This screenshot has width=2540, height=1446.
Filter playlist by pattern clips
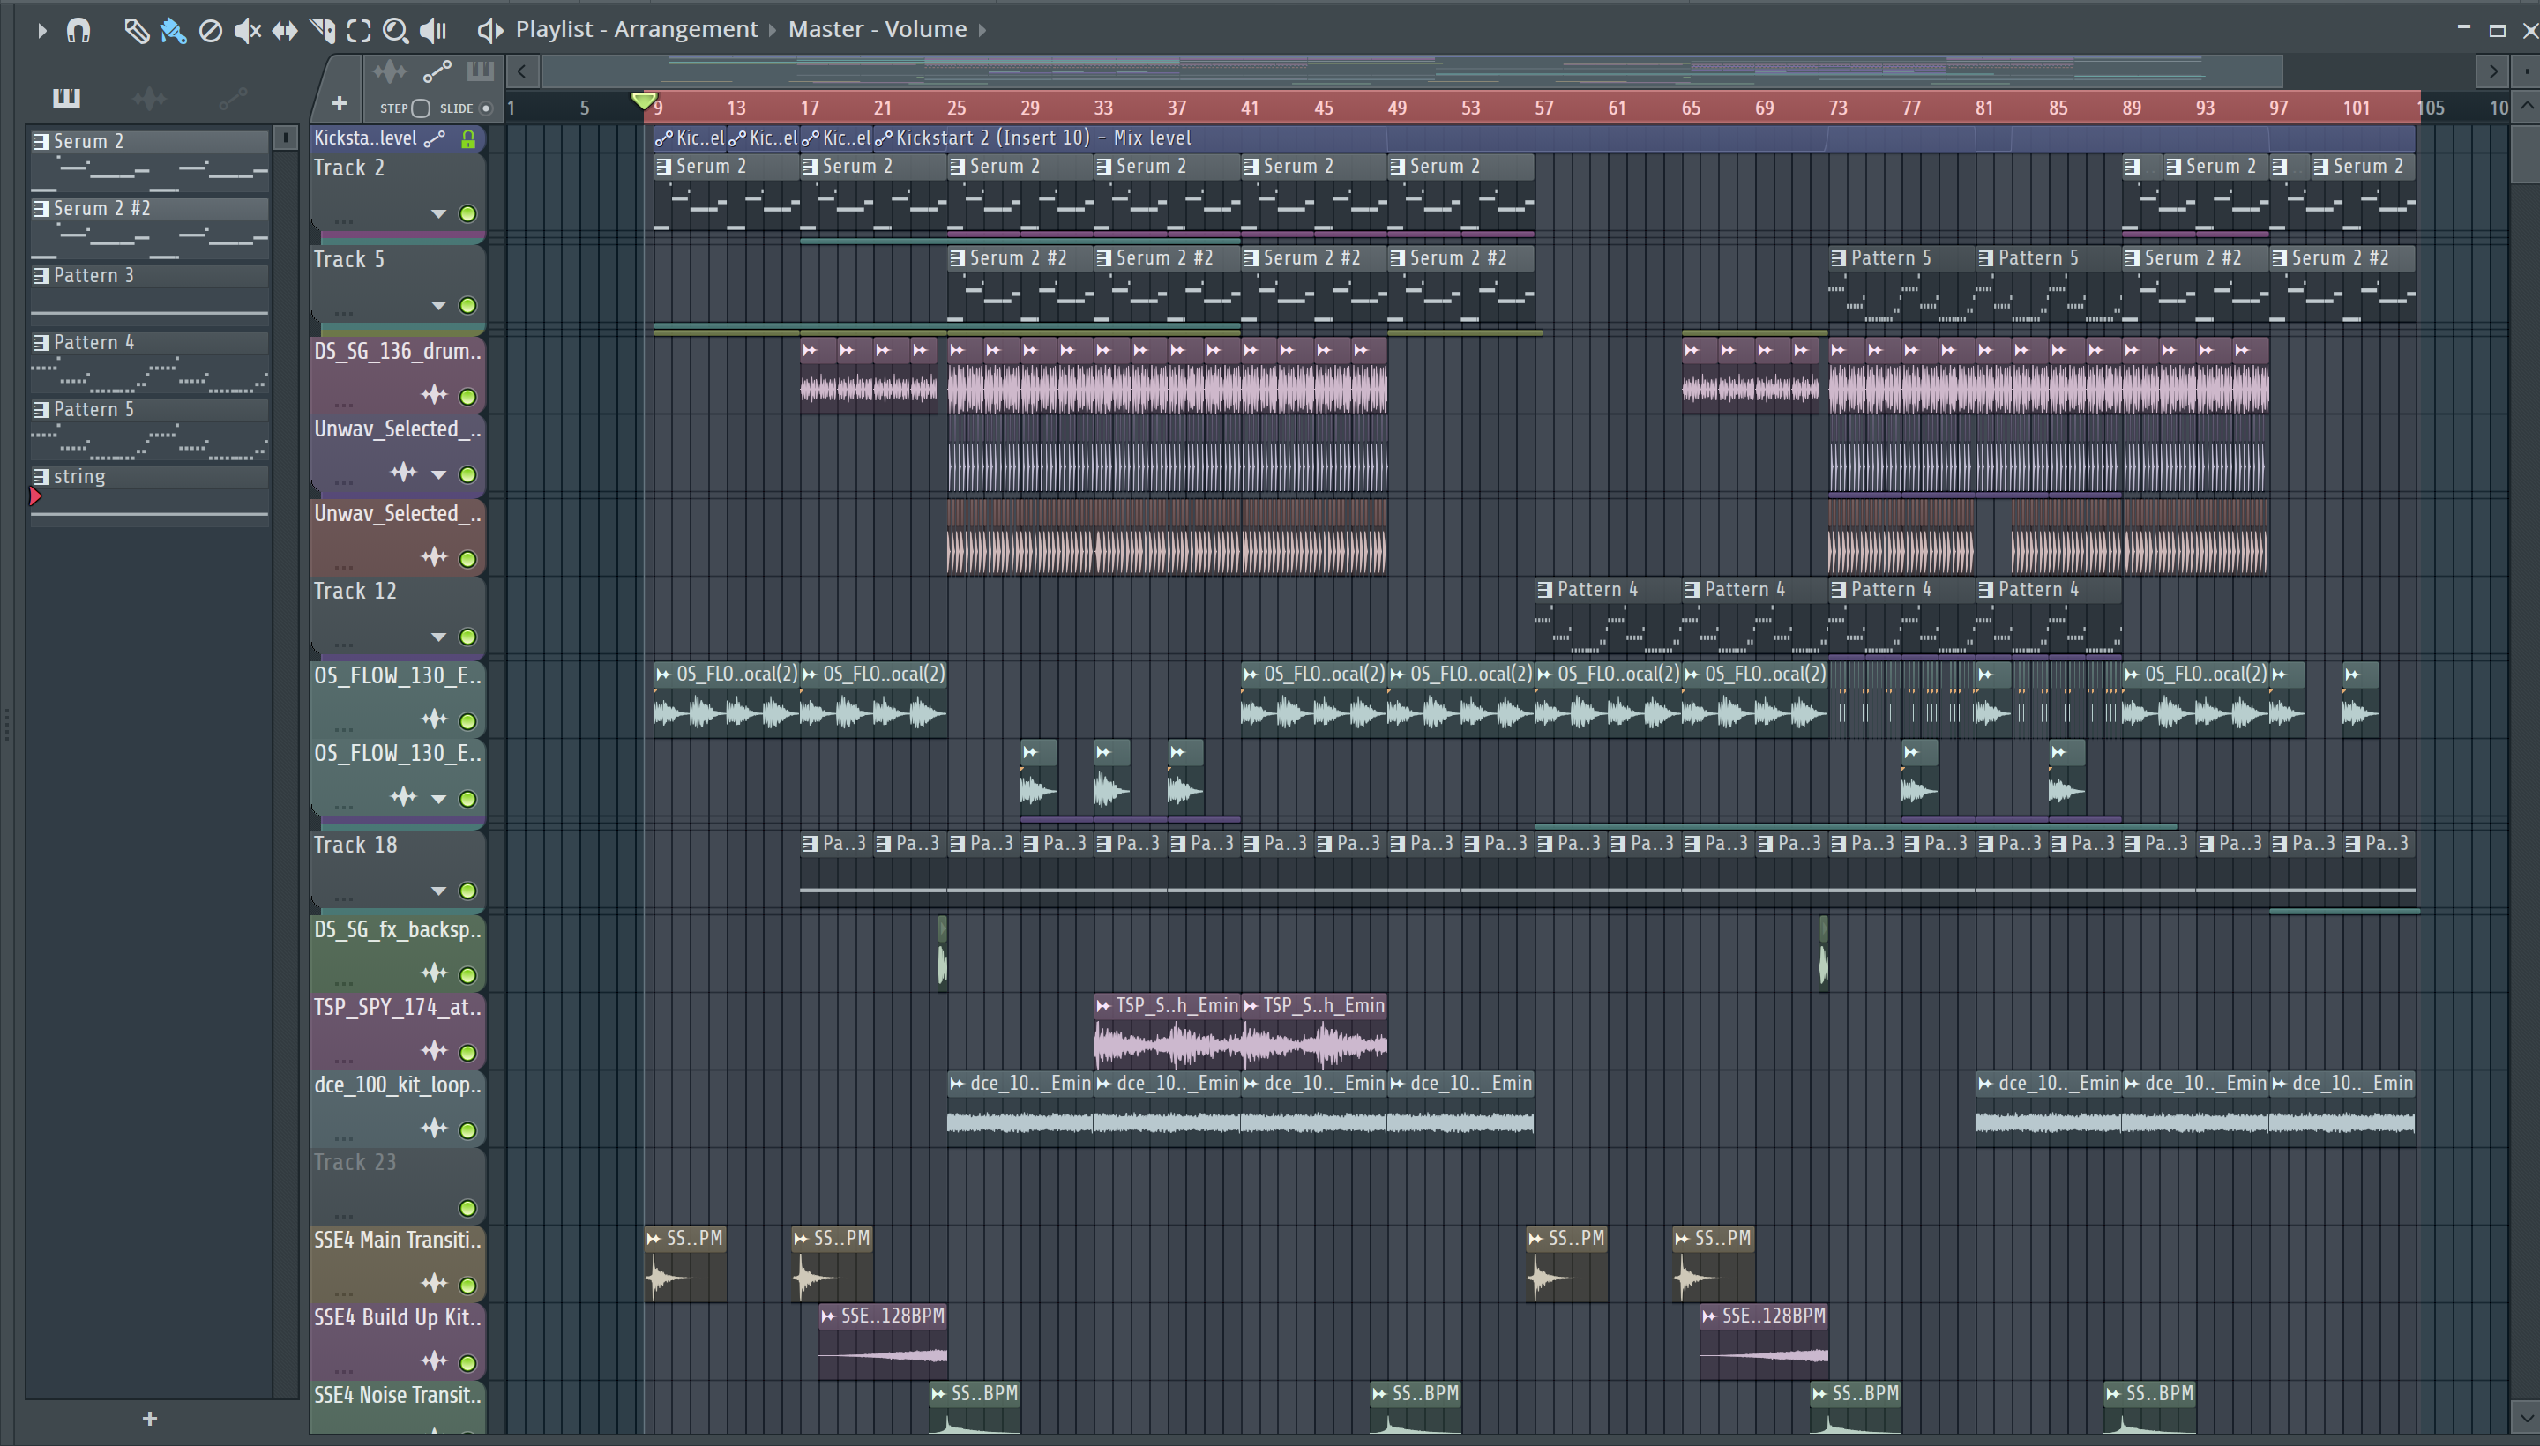click(480, 71)
